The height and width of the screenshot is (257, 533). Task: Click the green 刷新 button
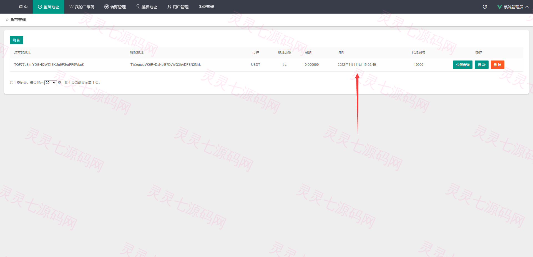(x=16, y=40)
